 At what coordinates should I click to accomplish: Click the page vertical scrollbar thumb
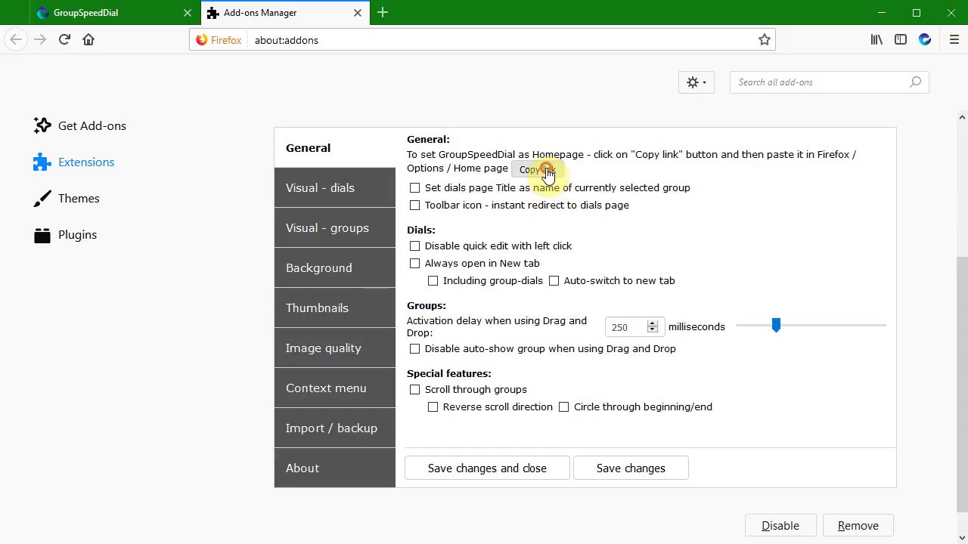pyautogui.click(x=962, y=385)
